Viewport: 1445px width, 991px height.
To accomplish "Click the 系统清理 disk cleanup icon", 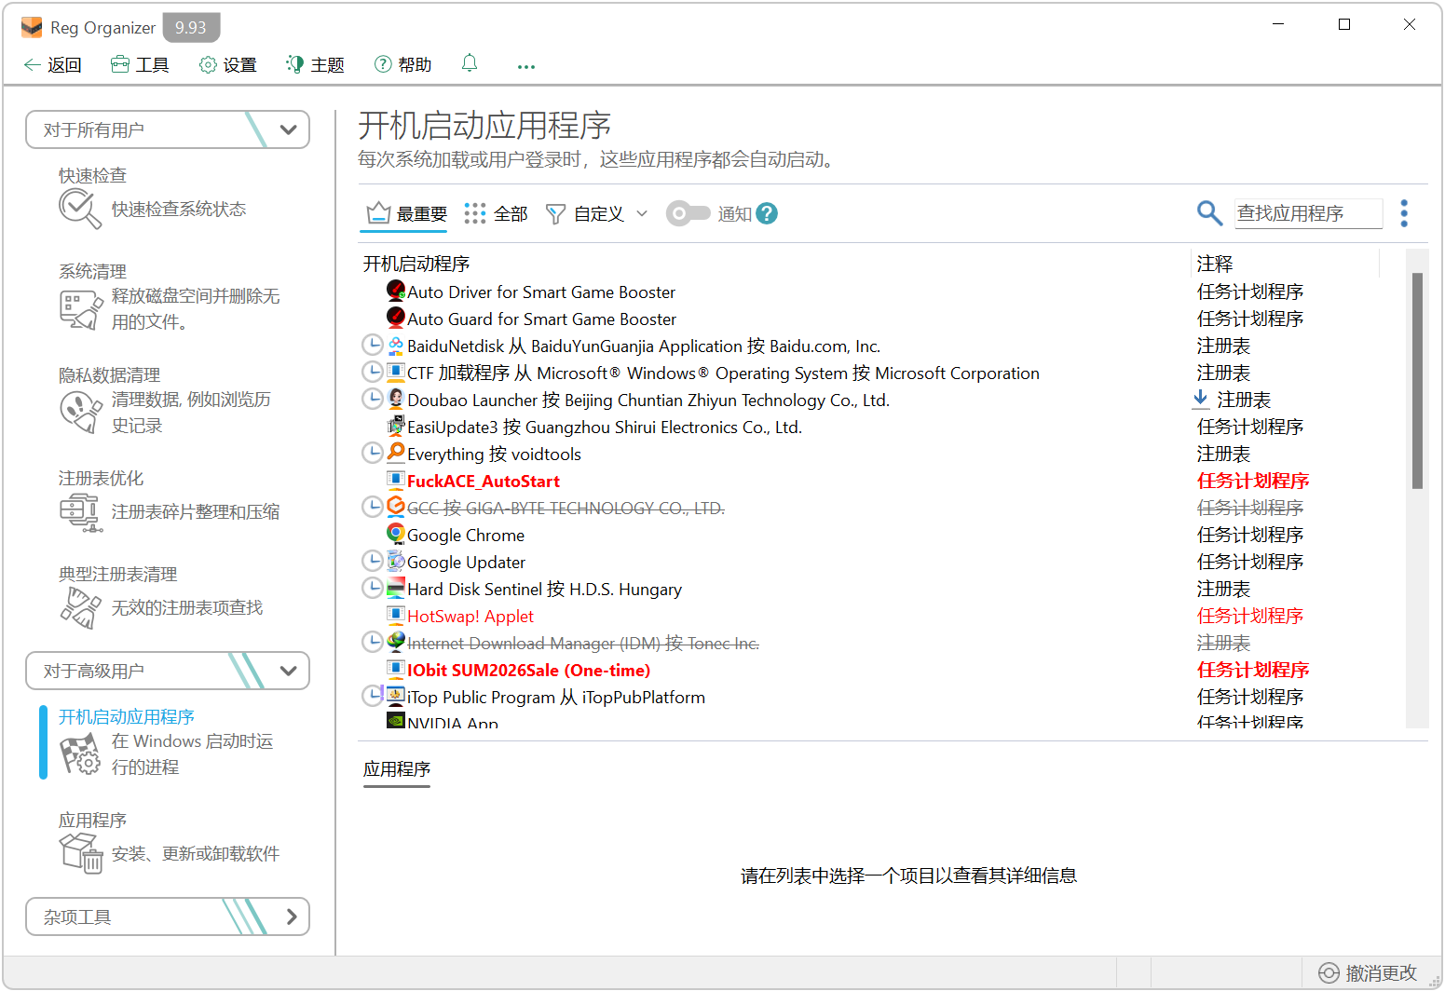I will (x=80, y=309).
